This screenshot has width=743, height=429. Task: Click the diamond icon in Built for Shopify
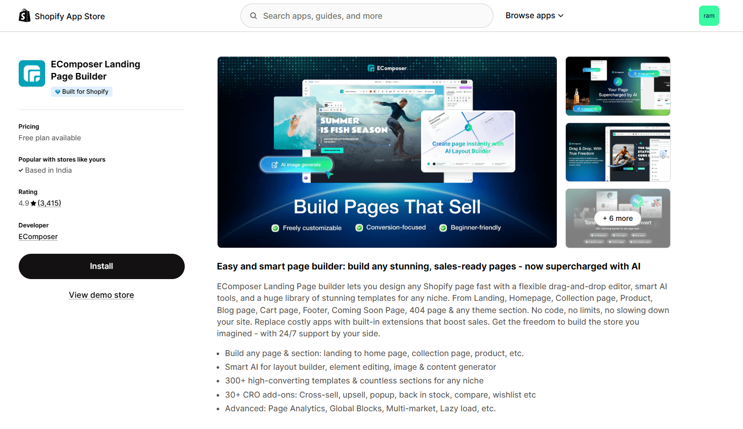pos(58,92)
